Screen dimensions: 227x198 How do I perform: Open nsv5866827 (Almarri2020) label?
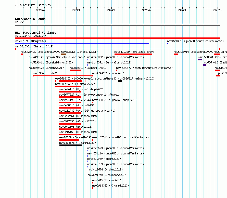136,78
